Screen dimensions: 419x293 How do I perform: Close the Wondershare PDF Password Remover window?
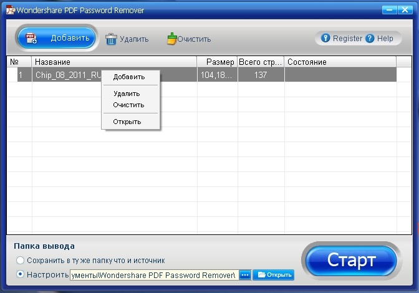[x=405, y=10]
